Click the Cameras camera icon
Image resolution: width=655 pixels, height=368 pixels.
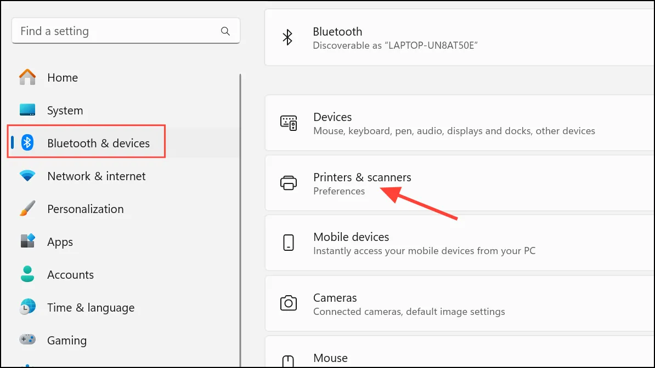(x=288, y=303)
